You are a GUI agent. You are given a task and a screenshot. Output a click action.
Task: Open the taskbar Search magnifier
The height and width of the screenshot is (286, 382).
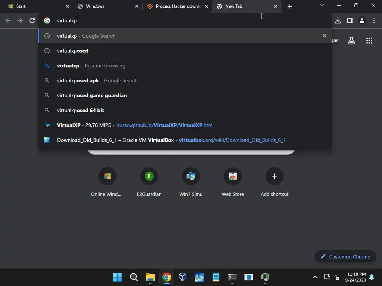point(134,277)
